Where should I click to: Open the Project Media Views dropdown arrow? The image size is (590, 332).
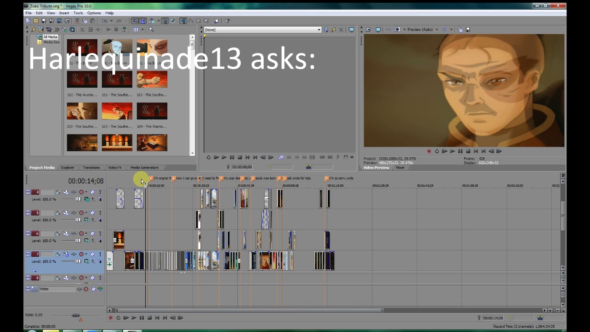coord(142,30)
